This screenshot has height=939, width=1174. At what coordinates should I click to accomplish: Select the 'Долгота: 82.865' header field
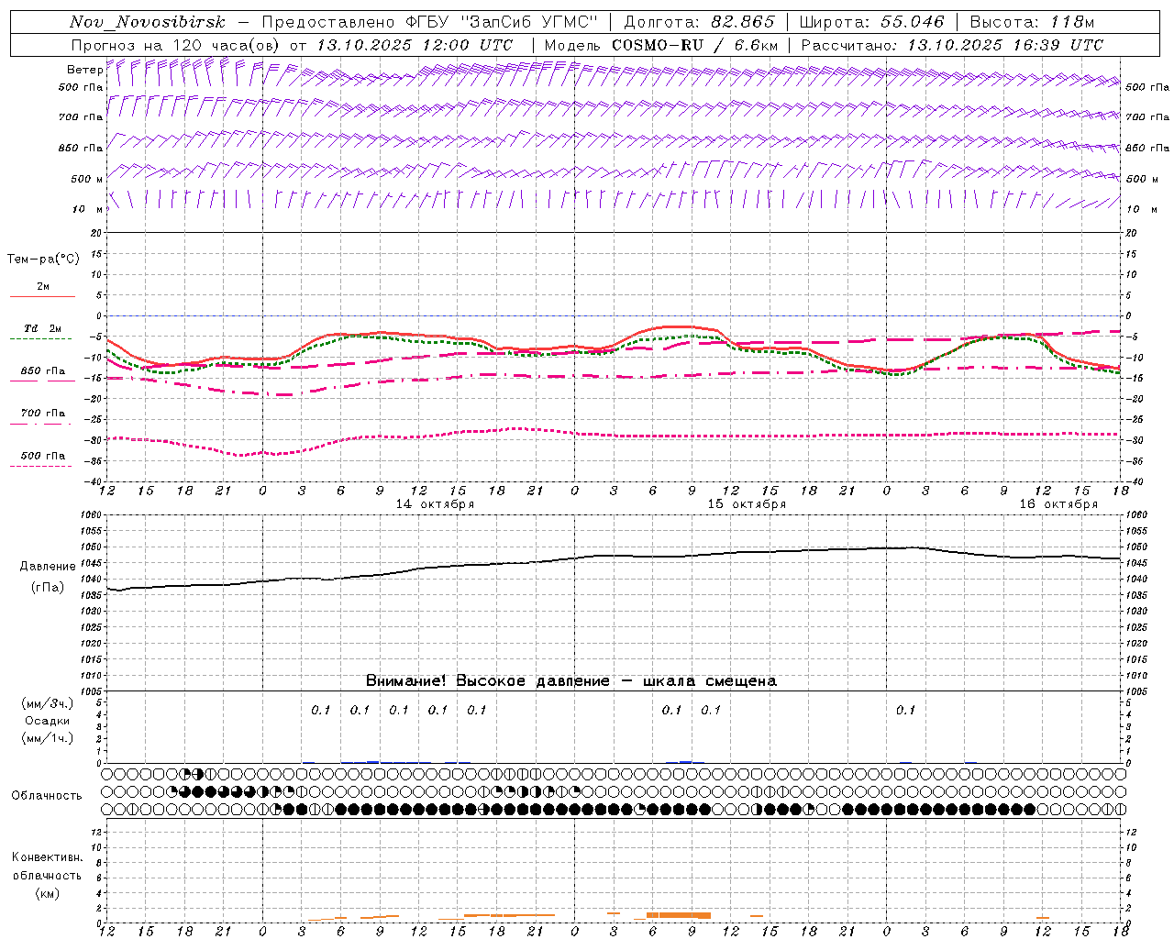pos(699,22)
